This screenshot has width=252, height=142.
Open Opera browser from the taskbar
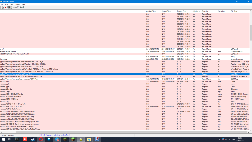[x=41, y=139]
